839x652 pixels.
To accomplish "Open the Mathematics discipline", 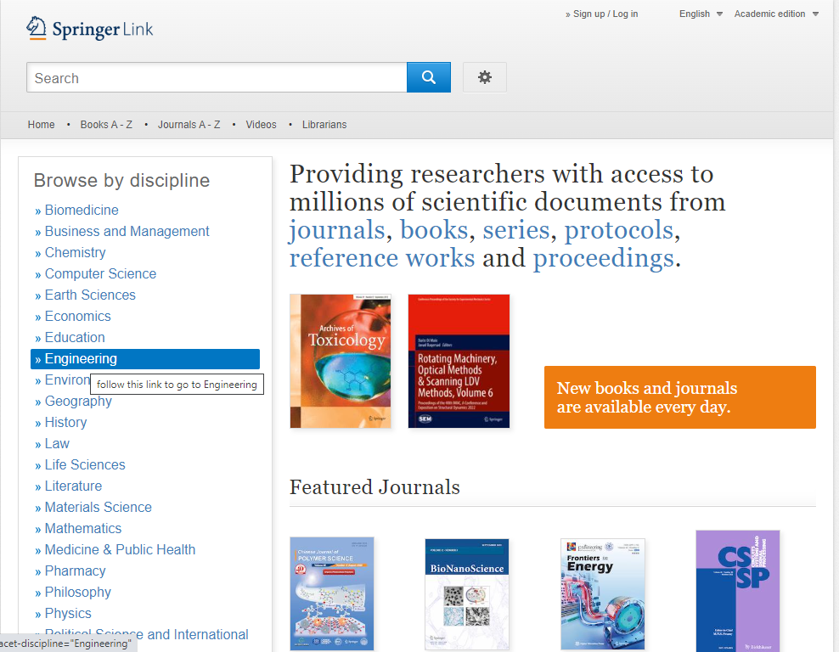I will tap(83, 528).
